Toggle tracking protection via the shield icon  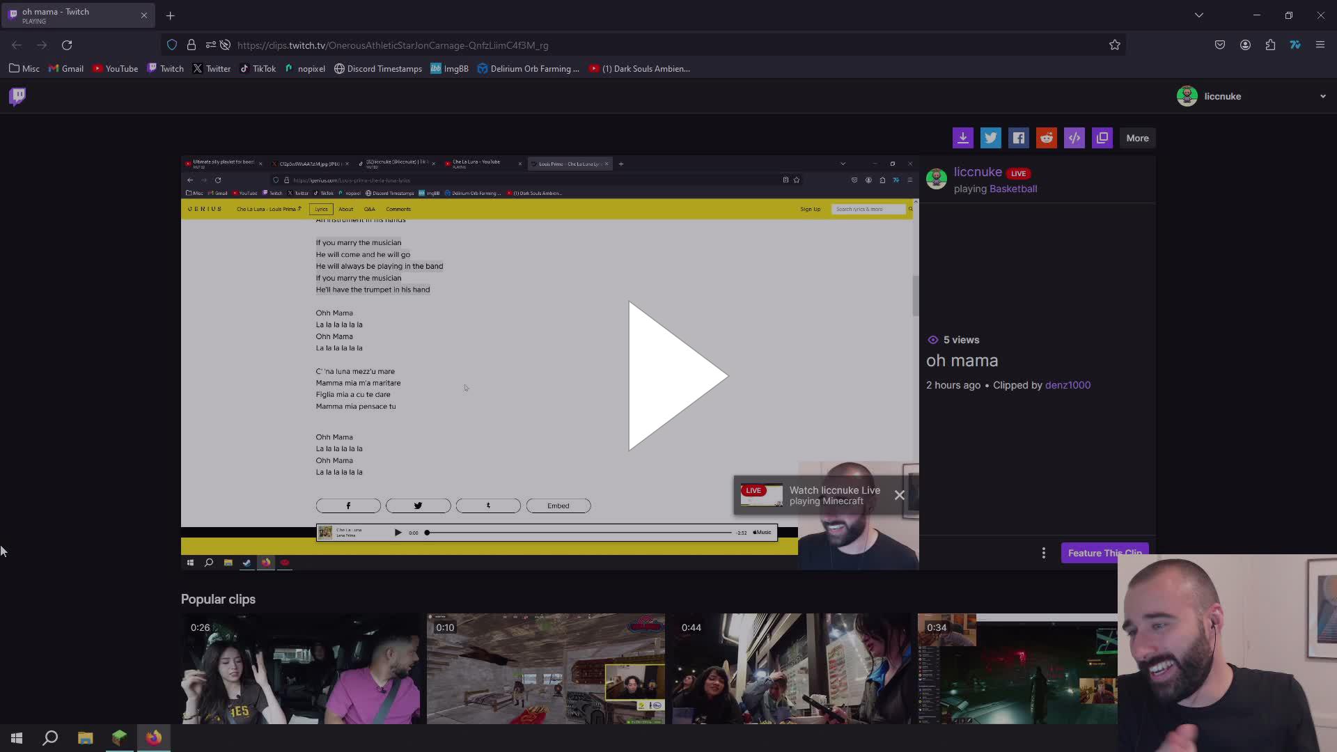click(172, 45)
